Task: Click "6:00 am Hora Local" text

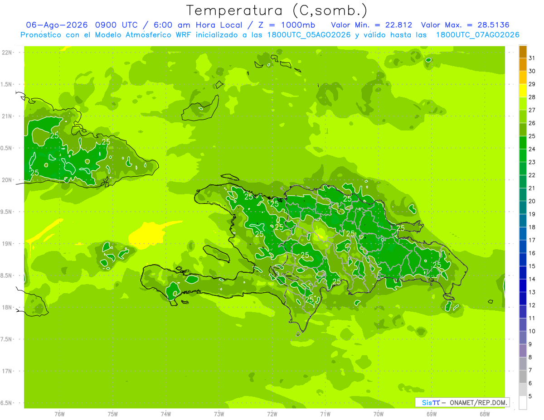Action: coord(198,24)
